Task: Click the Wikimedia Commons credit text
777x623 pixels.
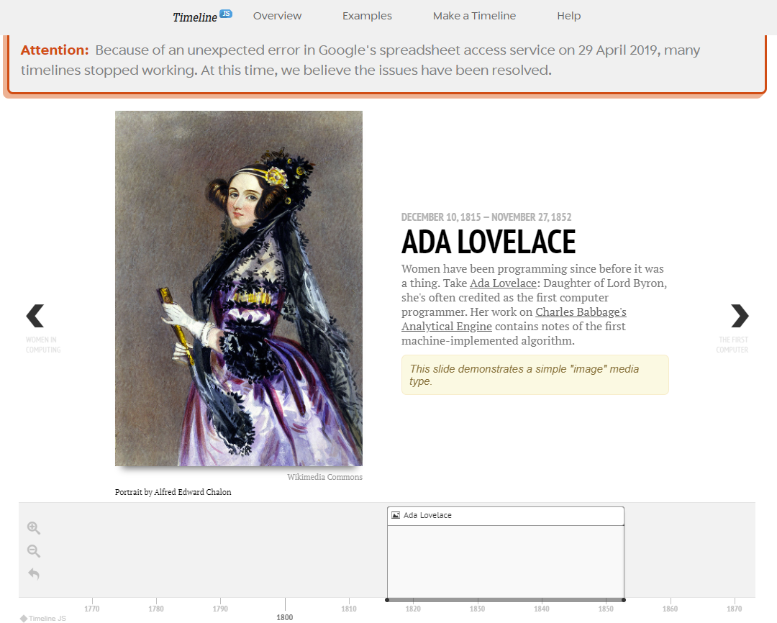Action: (324, 477)
